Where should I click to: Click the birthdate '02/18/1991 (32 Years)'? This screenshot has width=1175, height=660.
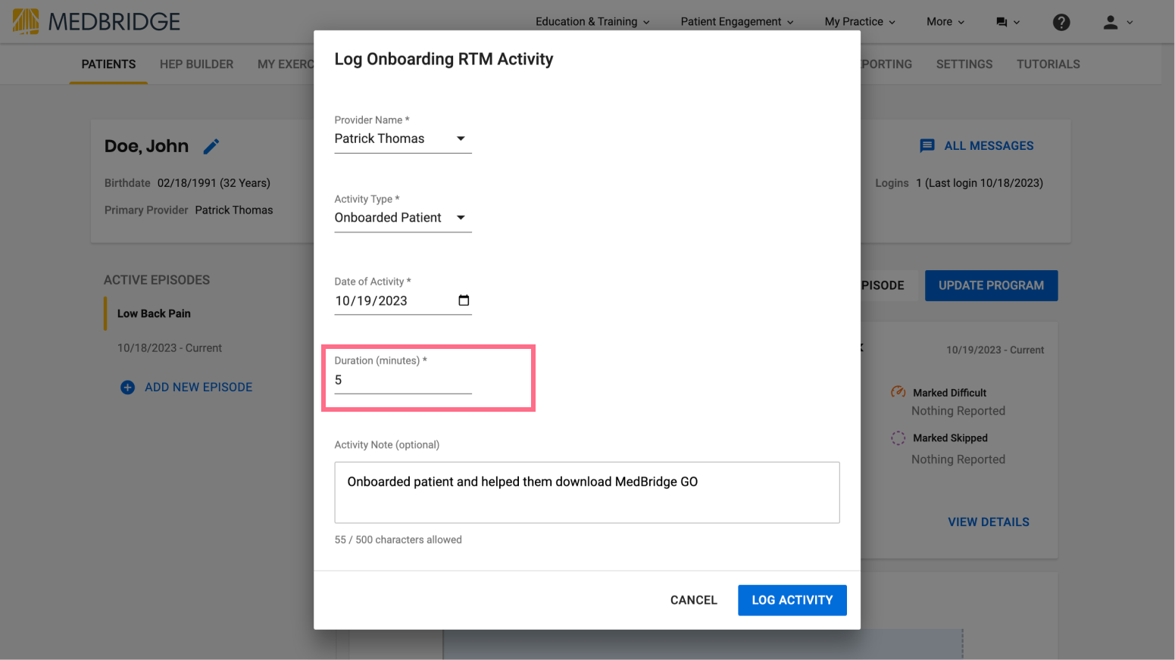point(214,183)
